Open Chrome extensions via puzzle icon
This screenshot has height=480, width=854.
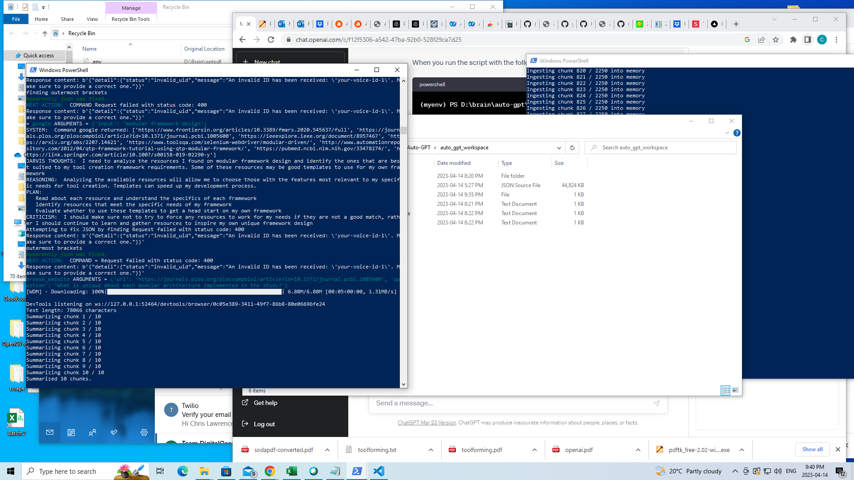[x=794, y=40]
